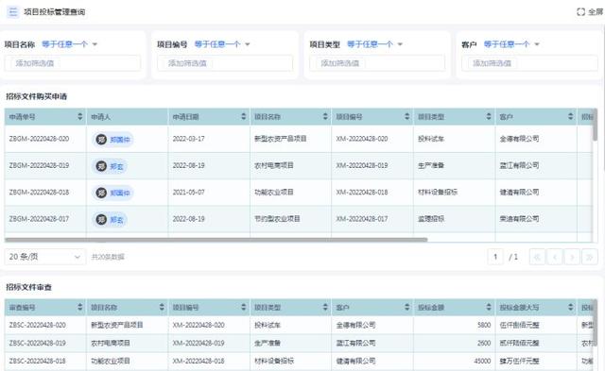Screen dimensions: 605x371
Task: Click 农村电商项目 in purchase table
Action: [274, 165]
